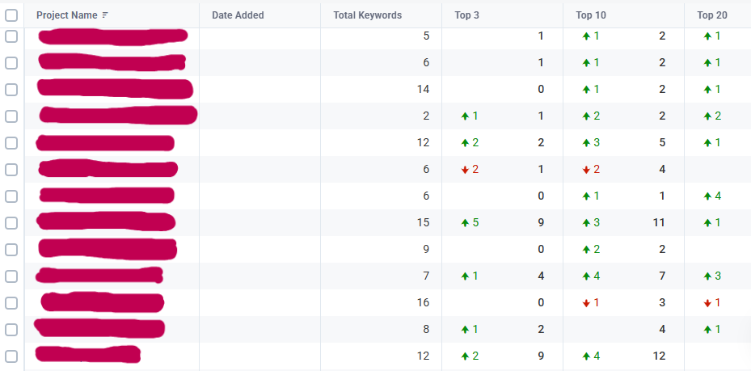This screenshot has height=371, width=751.
Task: Click the Top 20 column header
Action: coord(712,15)
